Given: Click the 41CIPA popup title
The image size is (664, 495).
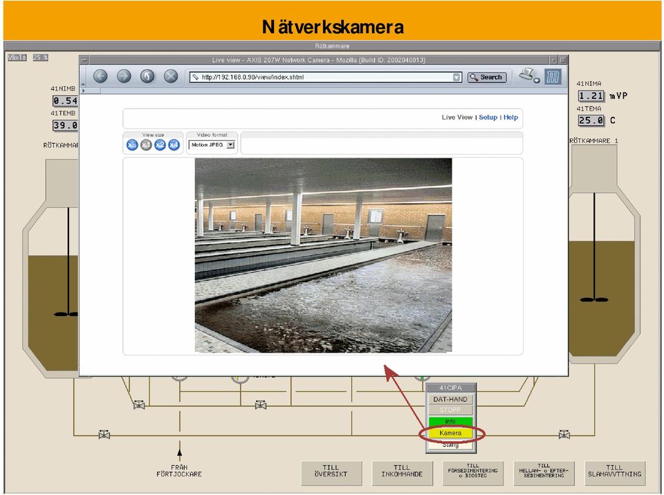Looking at the screenshot, I should (450, 388).
